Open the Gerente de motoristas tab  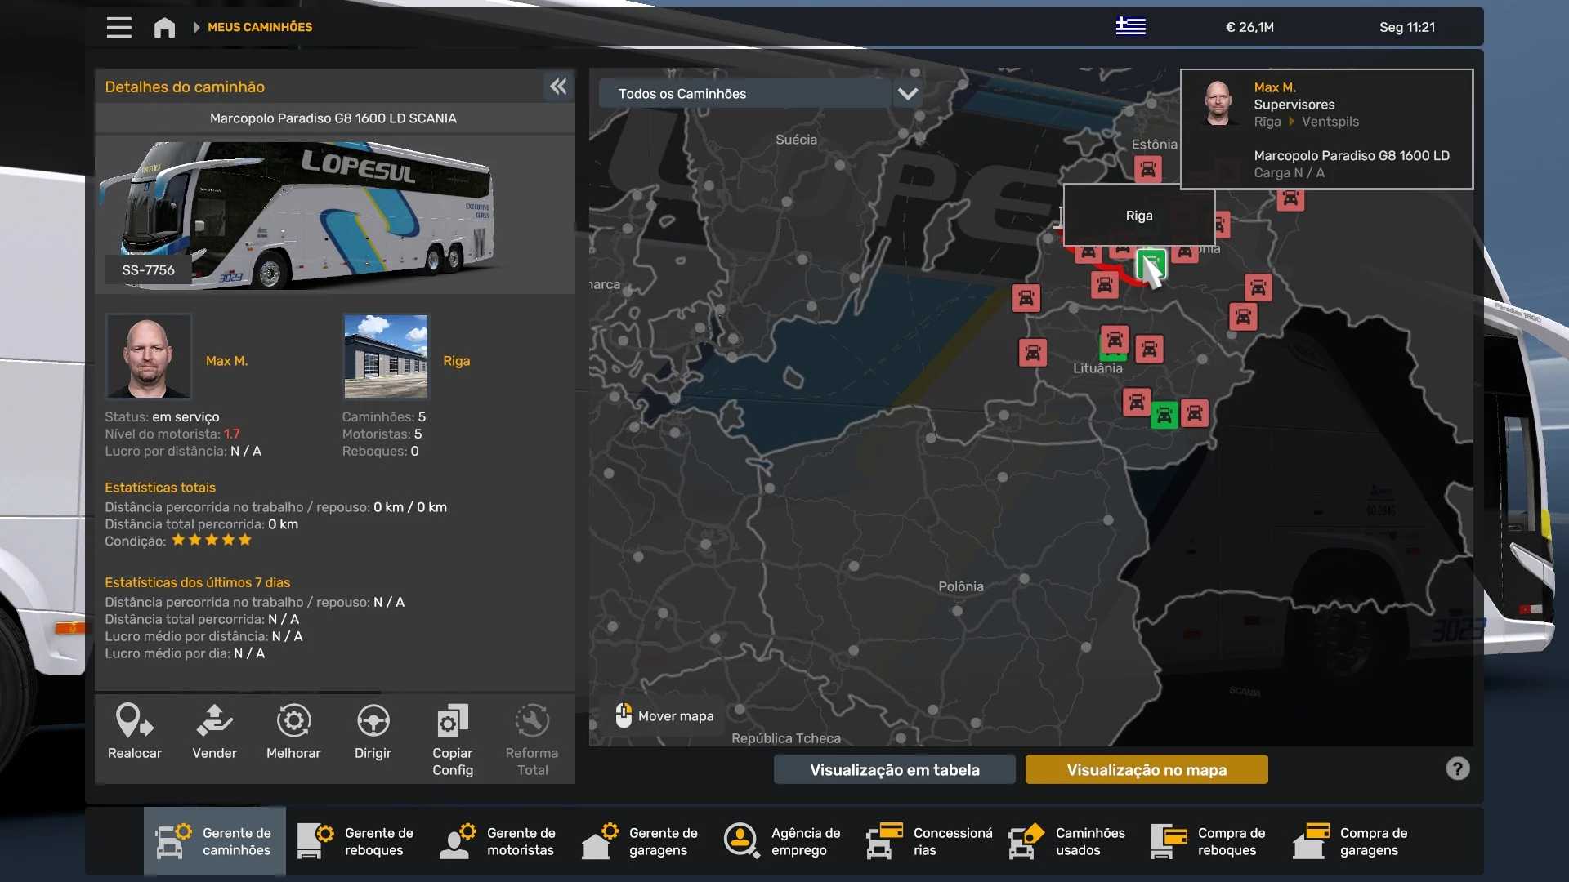click(498, 841)
